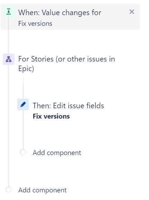Open the 'When: Value changes for' trigger

click(60, 13)
